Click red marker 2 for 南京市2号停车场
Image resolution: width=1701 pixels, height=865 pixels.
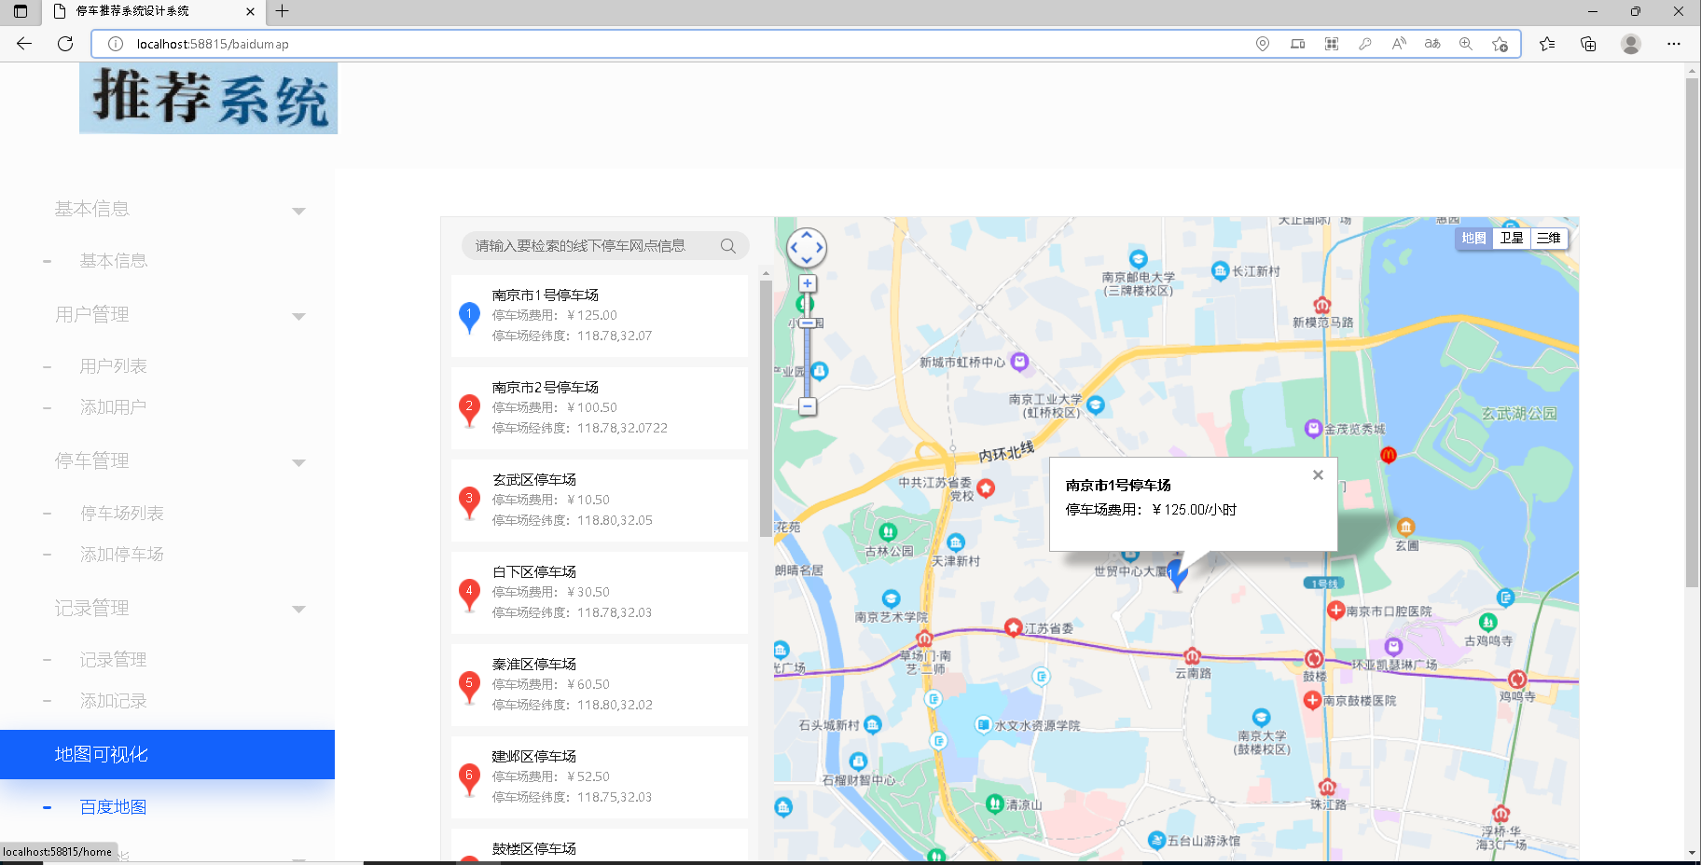click(469, 410)
